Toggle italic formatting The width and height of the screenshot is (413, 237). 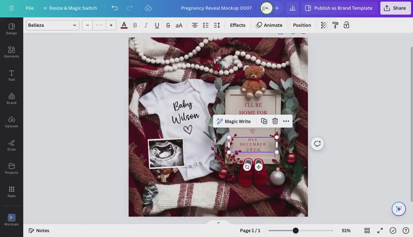coord(146,25)
